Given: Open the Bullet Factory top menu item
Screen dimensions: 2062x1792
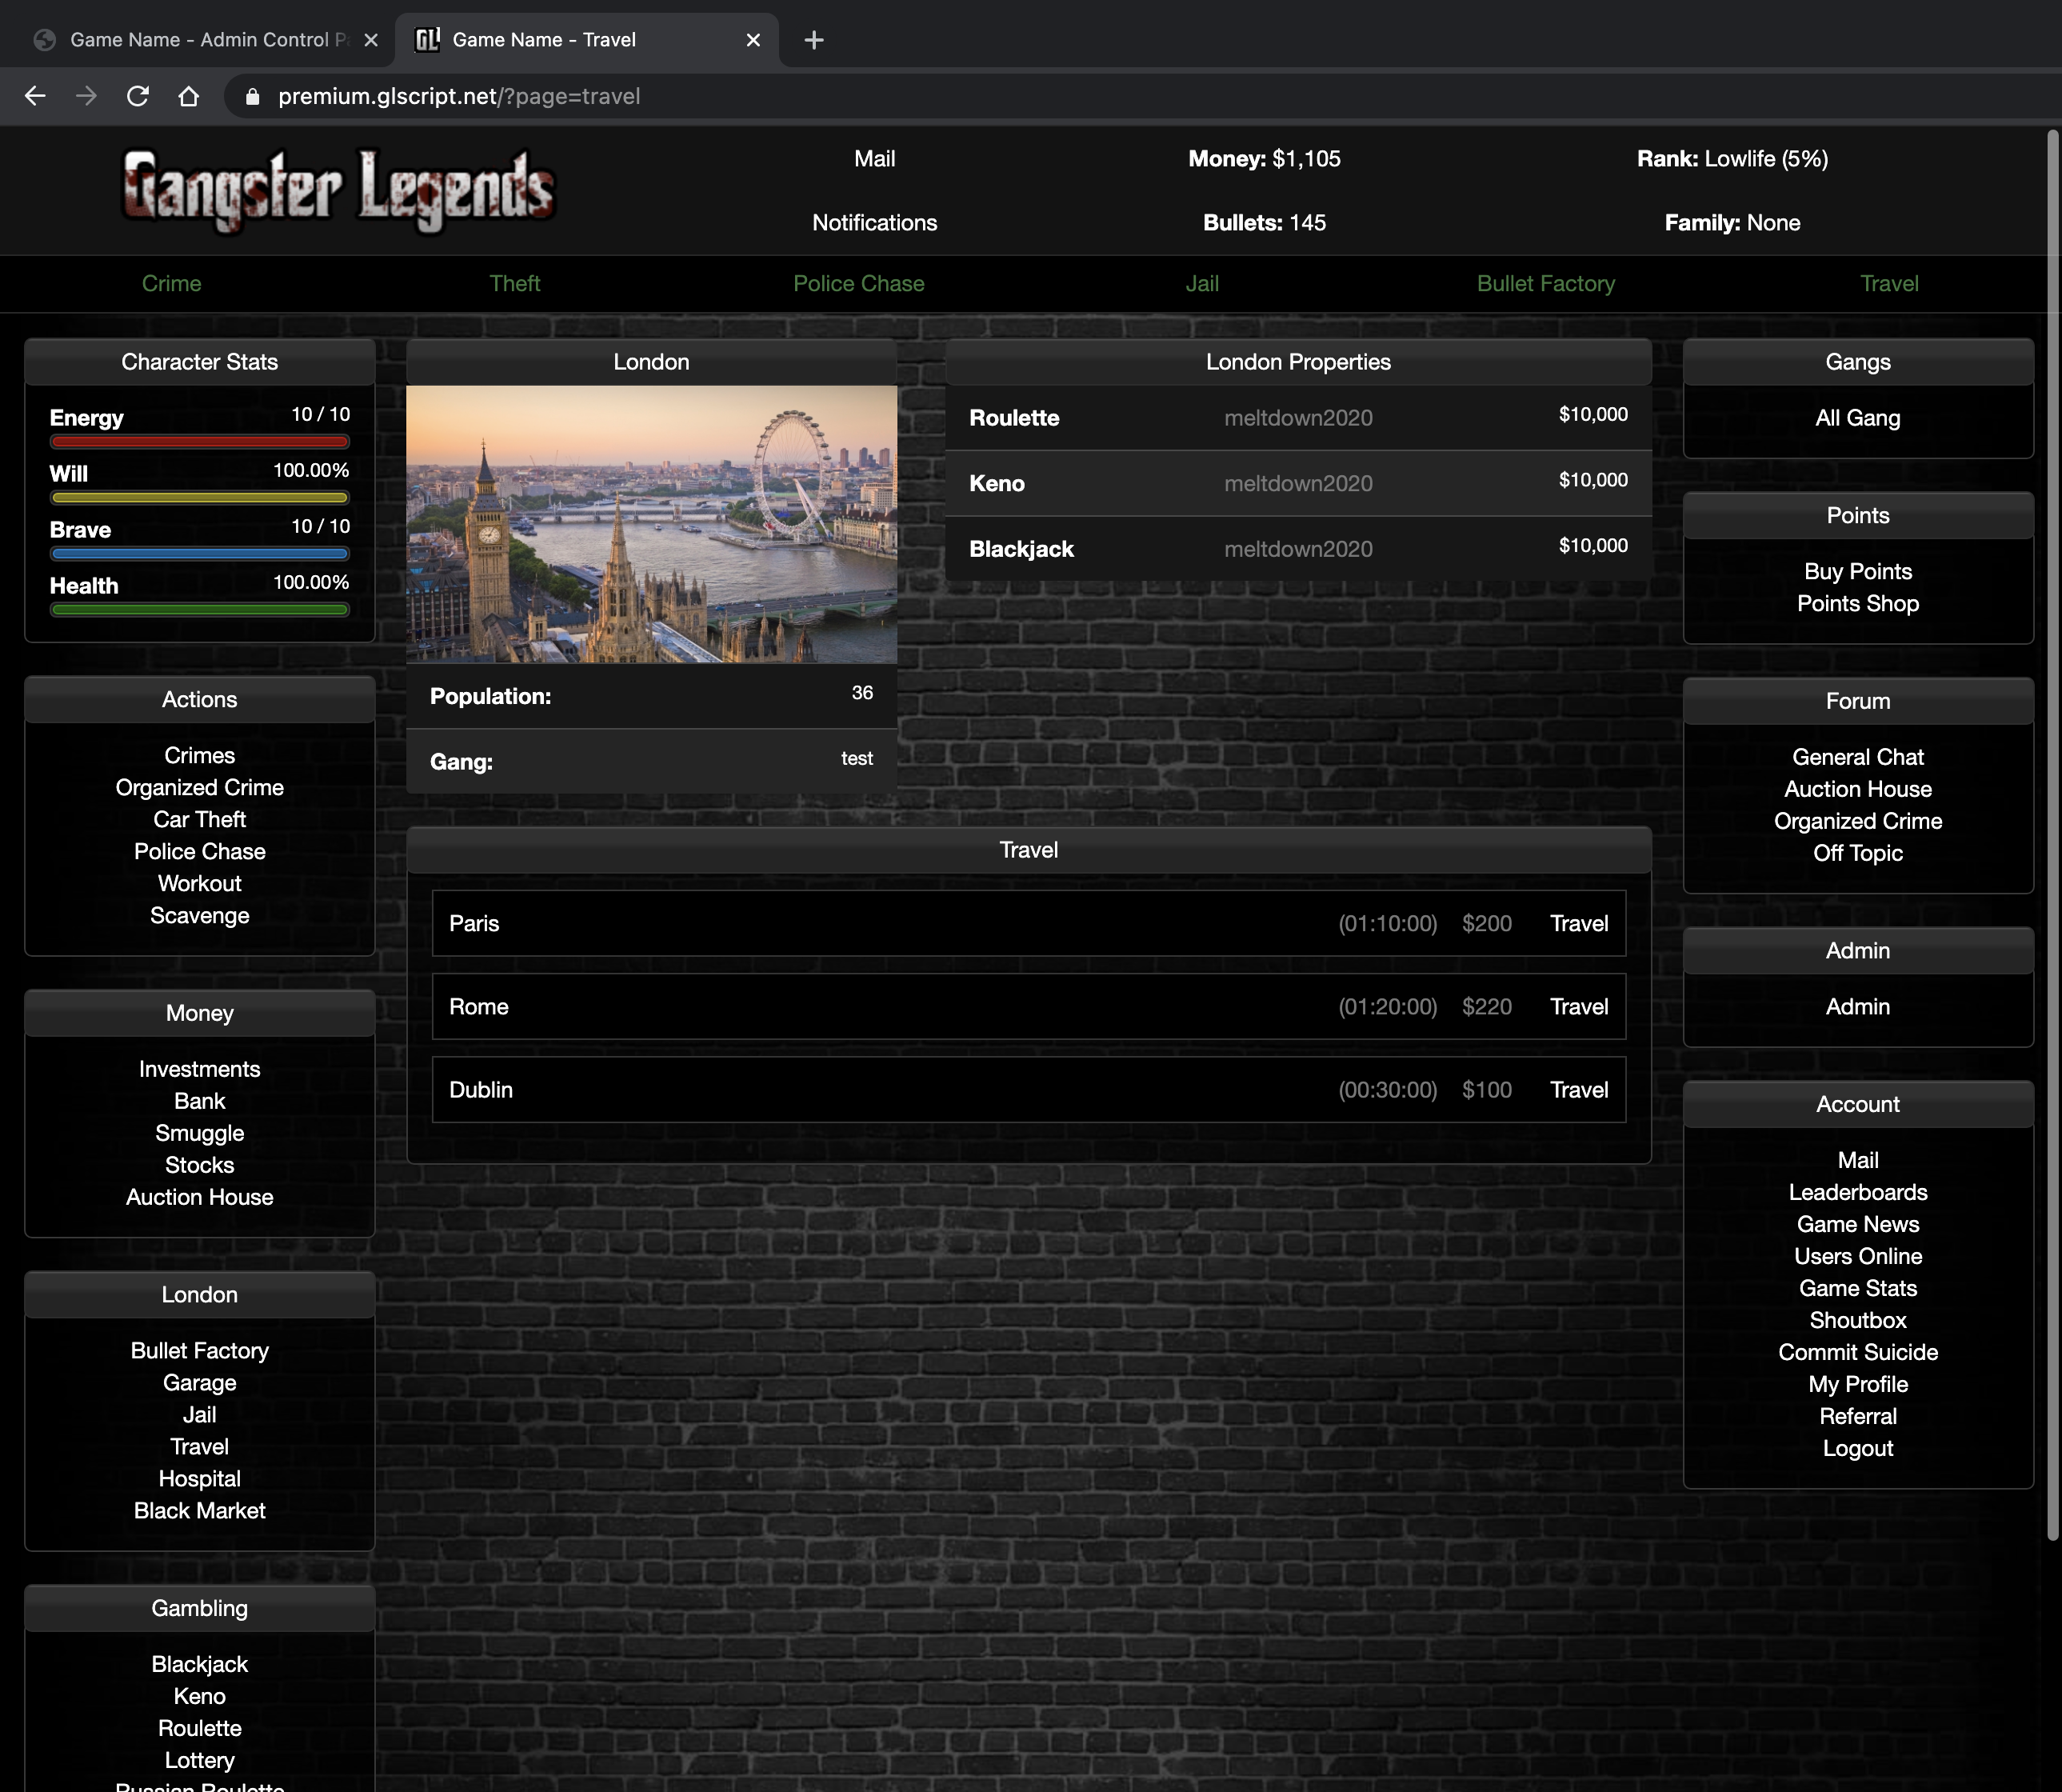Looking at the screenshot, I should [x=1545, y=284].
